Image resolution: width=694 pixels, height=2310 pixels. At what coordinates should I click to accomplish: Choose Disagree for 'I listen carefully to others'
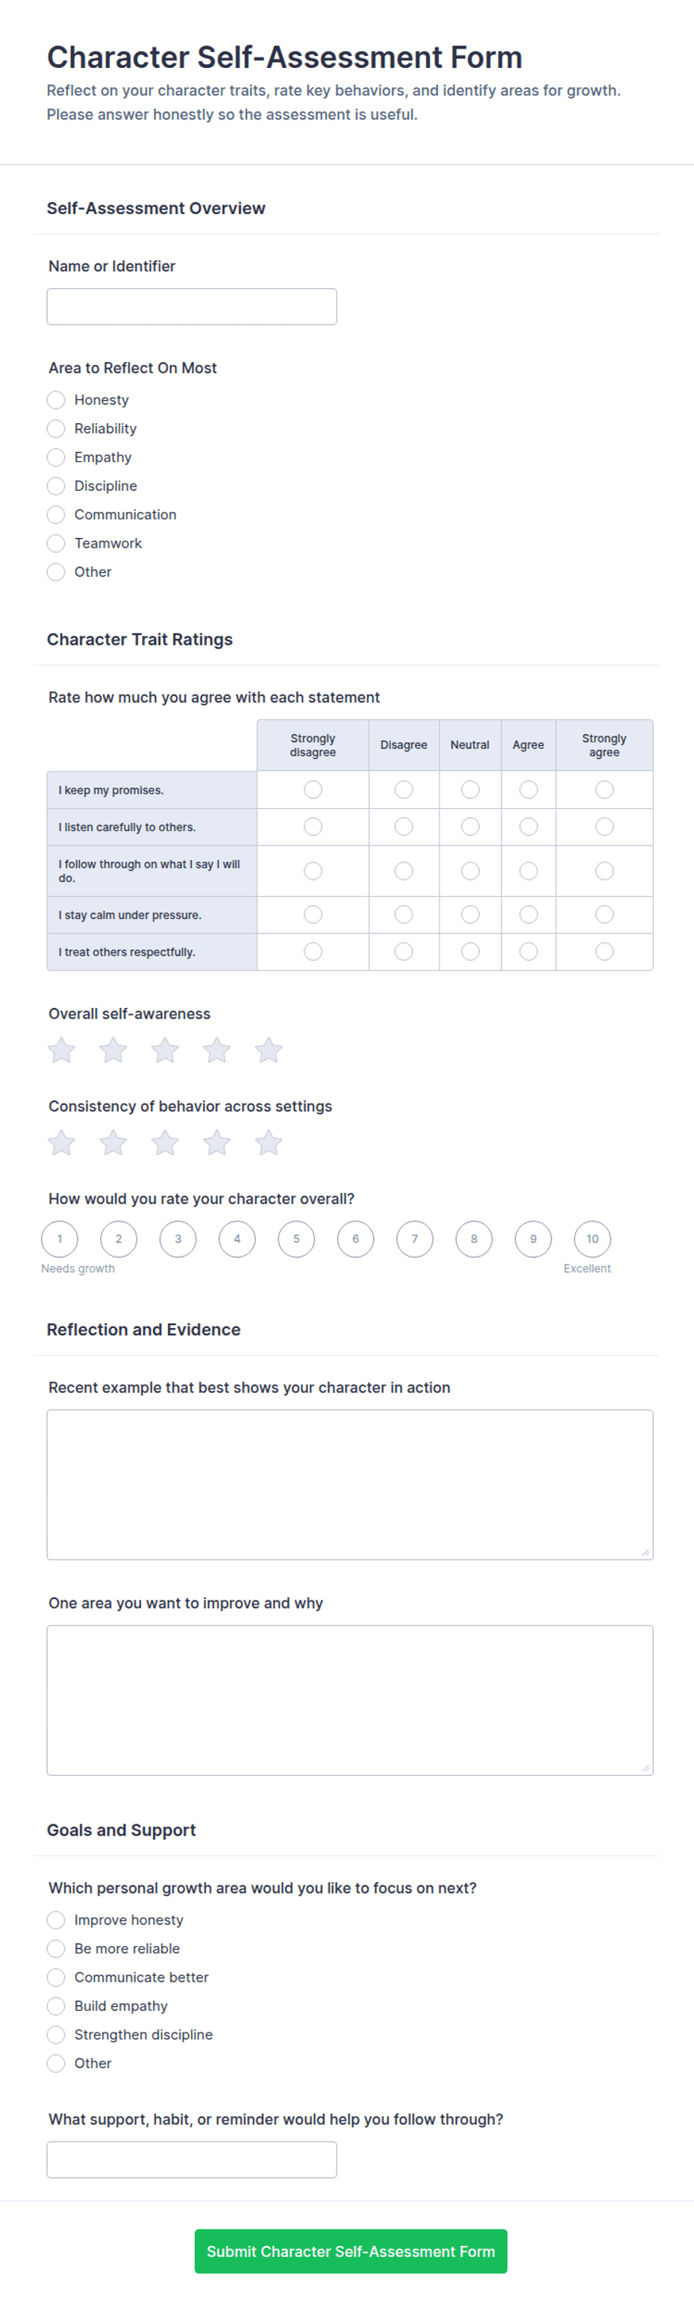point(404,827)
